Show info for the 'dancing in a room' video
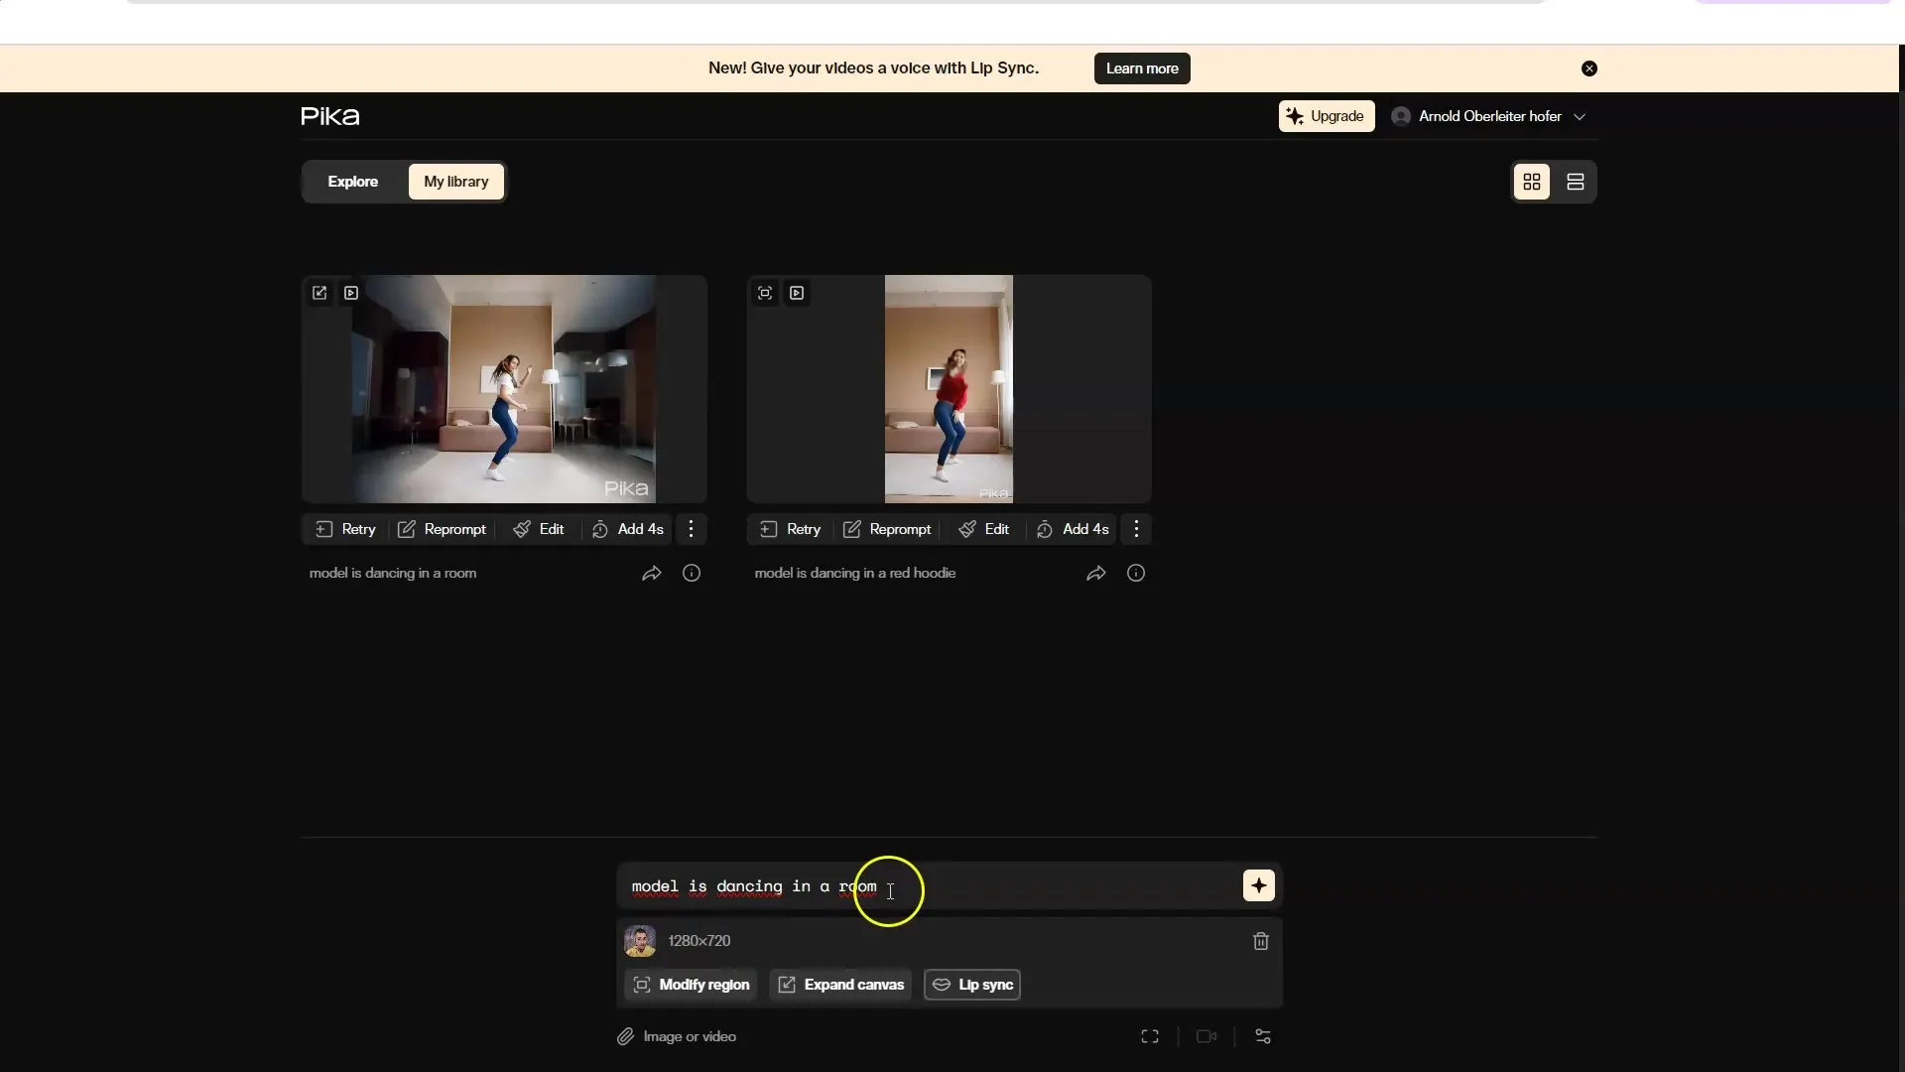The image size is (1905, 1072). 692,574
